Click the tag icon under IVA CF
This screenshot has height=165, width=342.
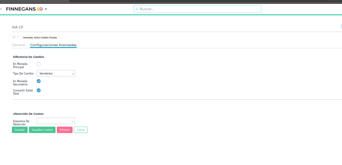point(14,37)
